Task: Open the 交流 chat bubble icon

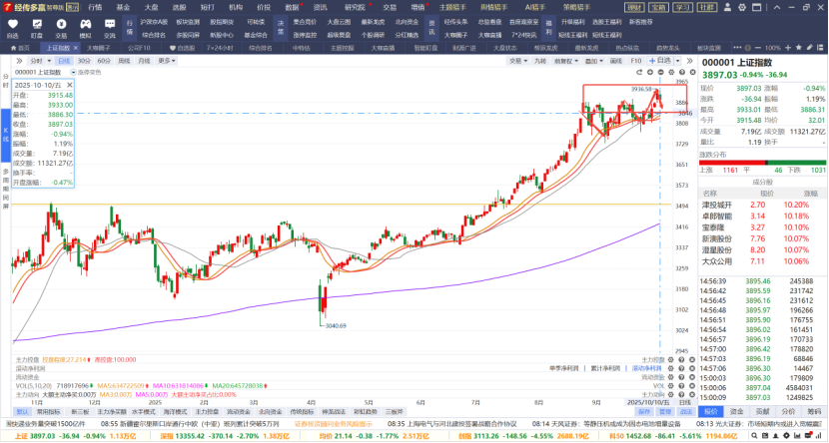Action: 109,25
